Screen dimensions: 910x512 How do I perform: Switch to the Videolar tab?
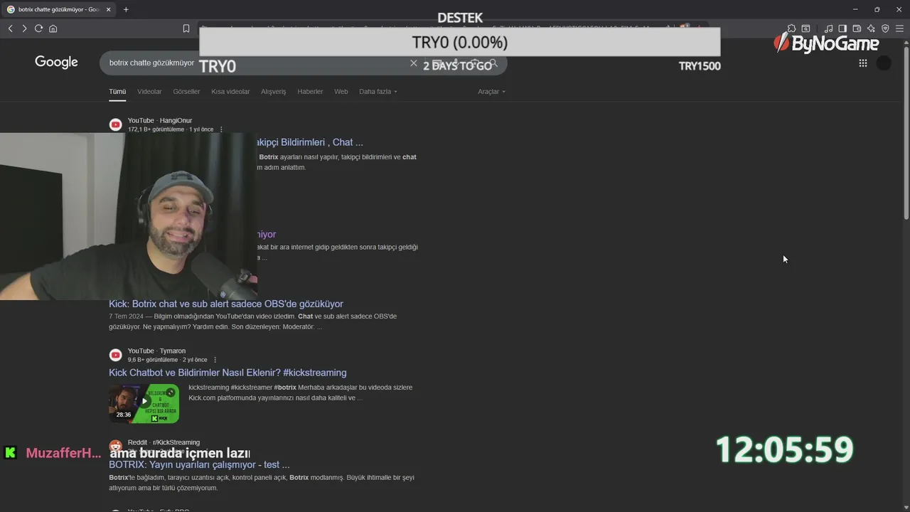(x=149, y=91)
